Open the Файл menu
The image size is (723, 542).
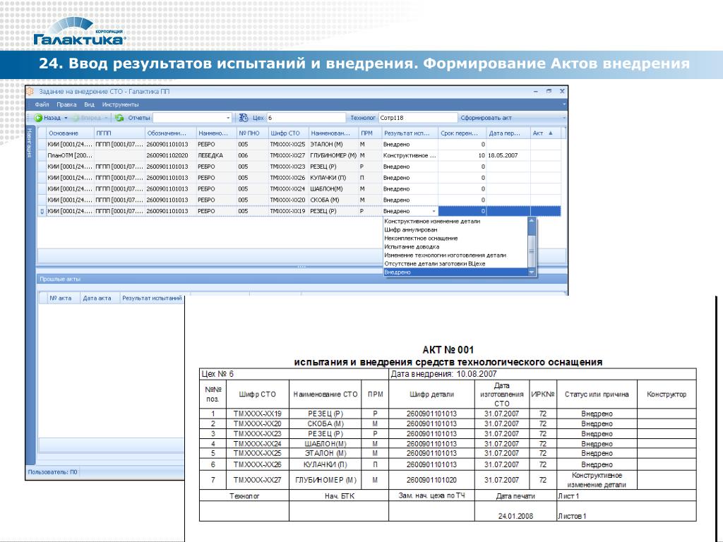[42, 104]
